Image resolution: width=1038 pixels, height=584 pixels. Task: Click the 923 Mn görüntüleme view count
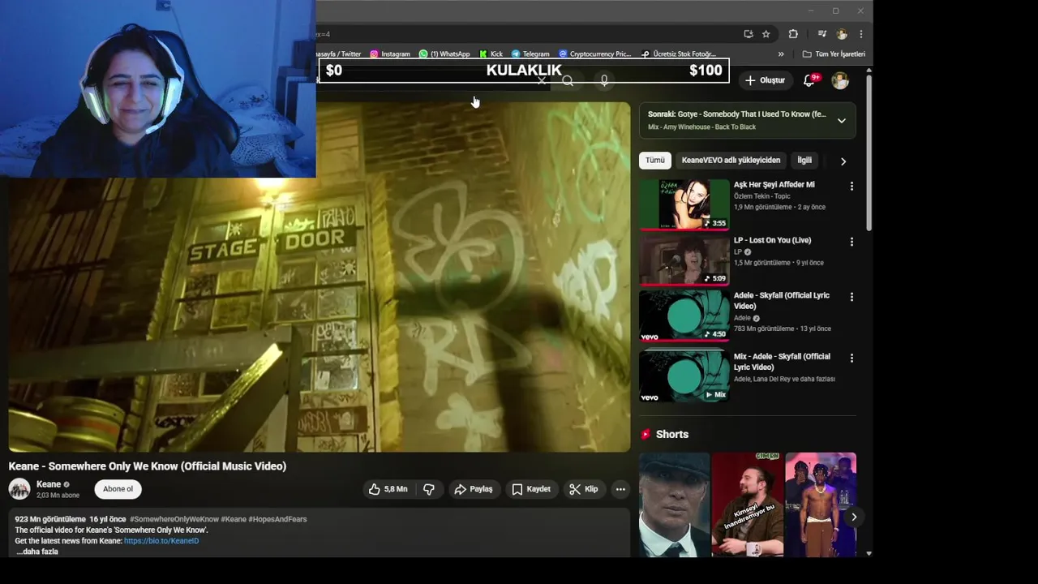50,519
